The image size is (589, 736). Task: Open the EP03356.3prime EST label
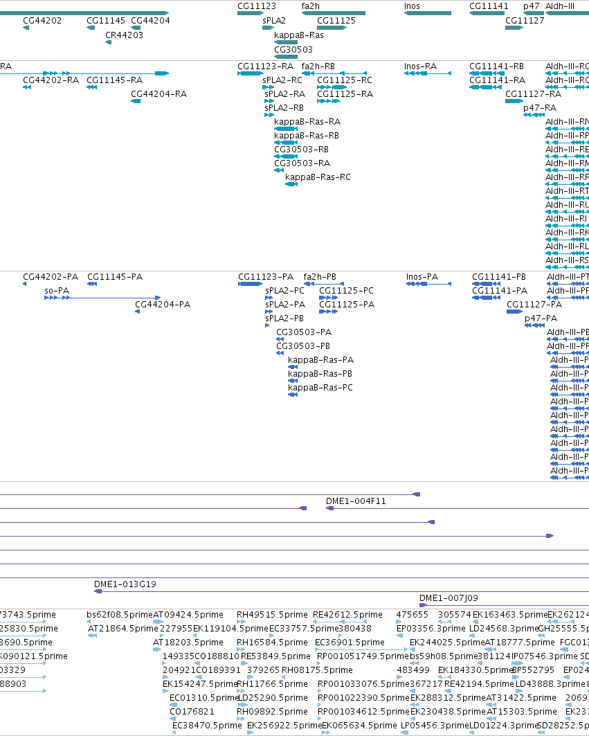tap(431, 629)
